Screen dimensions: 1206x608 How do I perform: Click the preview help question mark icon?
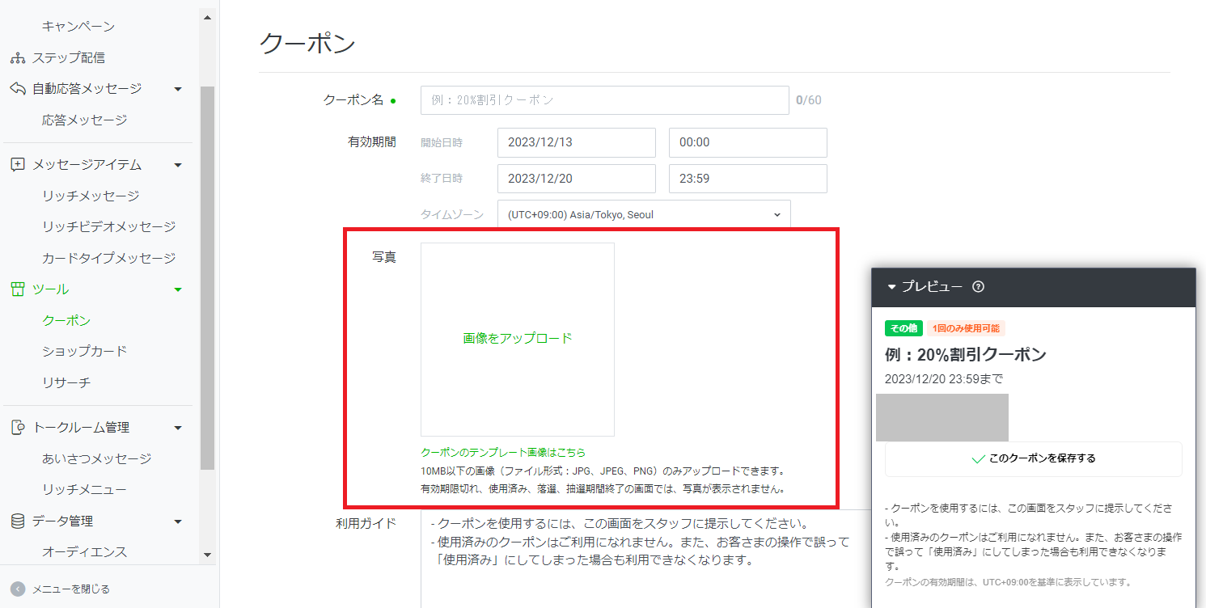tap(978, 287)
